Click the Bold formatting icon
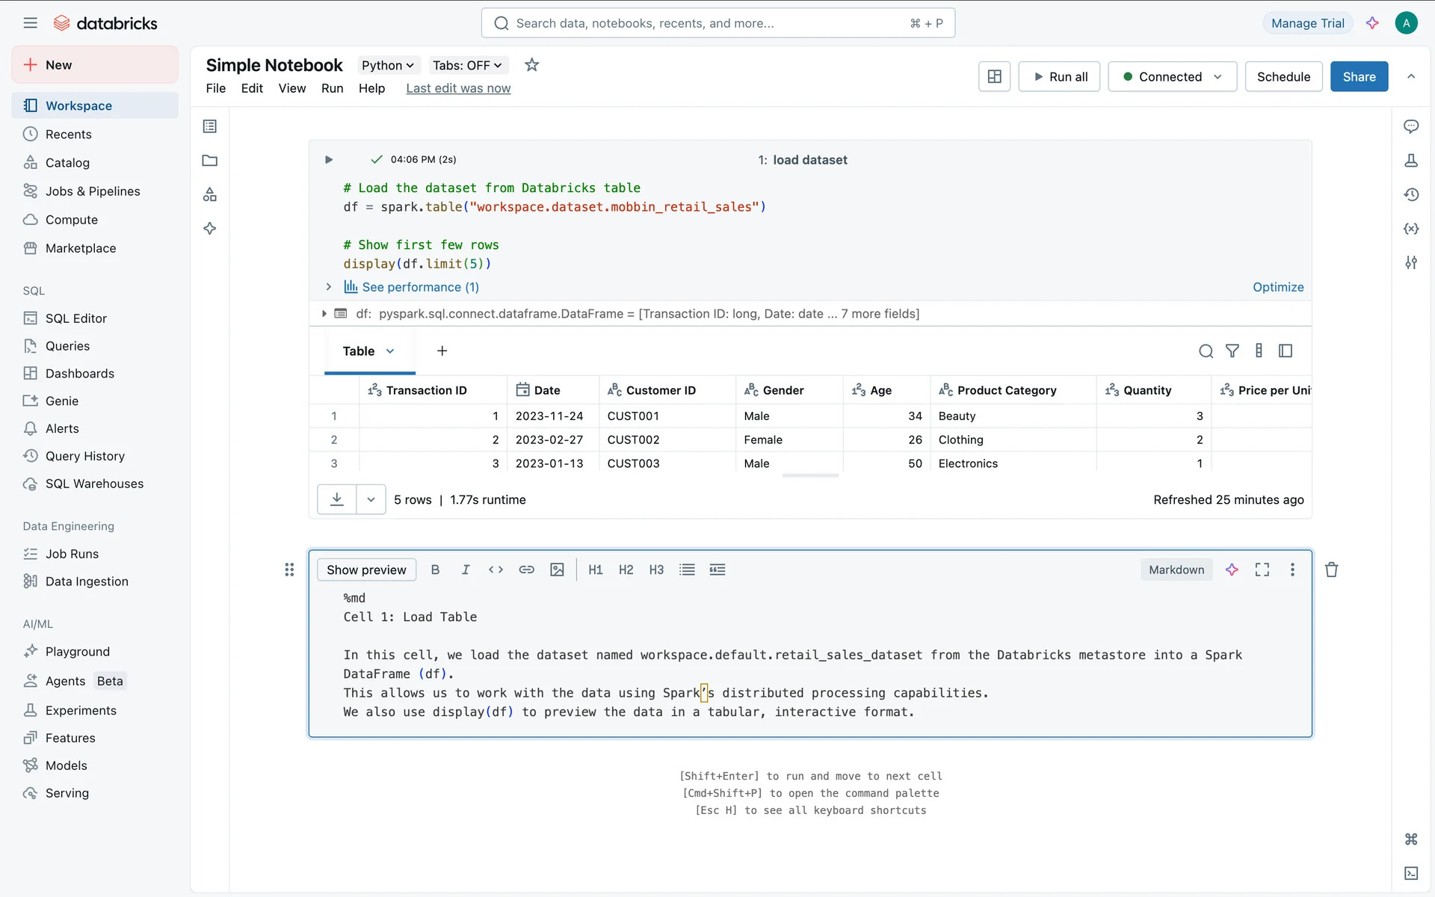 click(x=435, y=570)
